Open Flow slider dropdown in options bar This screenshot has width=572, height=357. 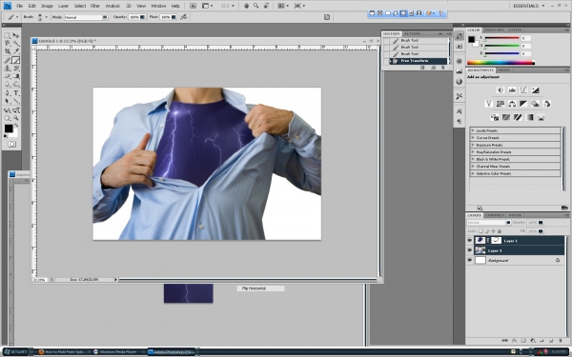coord(174,17)
